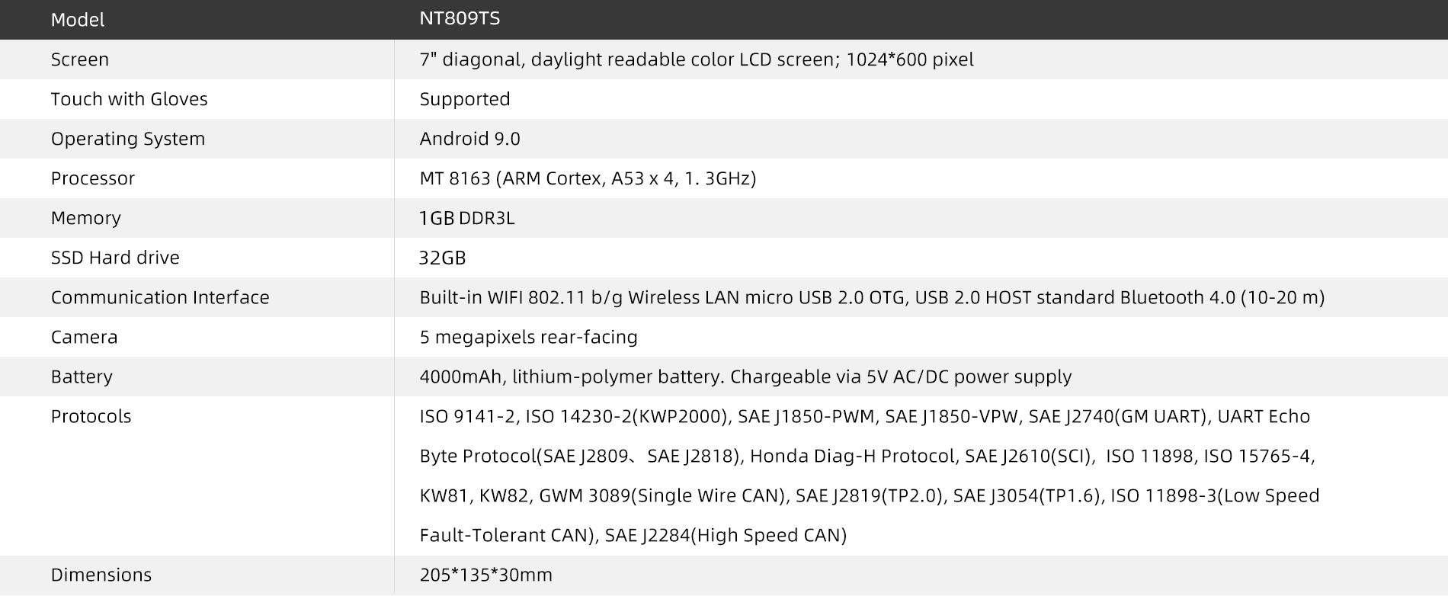Select the 5 megapixels rear-facing text
The image size is (1448, 596).
coord(528,337)
